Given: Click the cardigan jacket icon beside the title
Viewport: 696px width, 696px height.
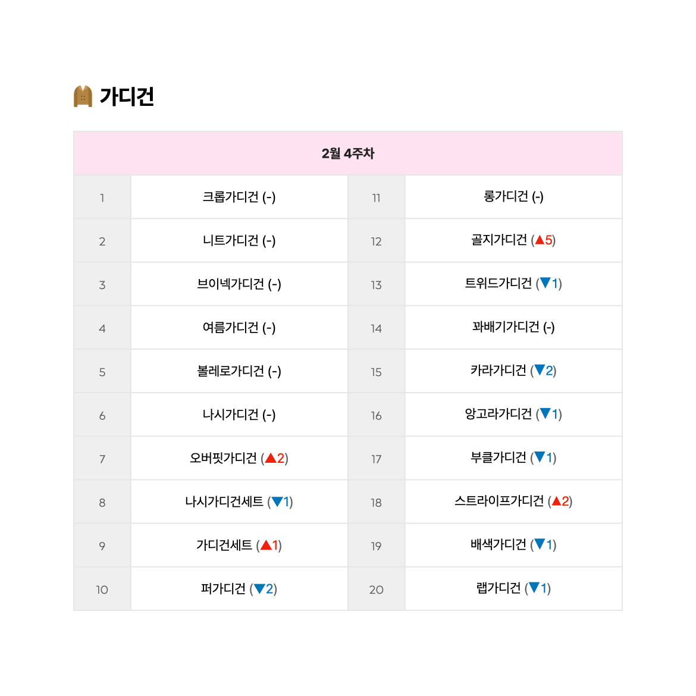Looking at the screenshot, I should tap(83, 96).
